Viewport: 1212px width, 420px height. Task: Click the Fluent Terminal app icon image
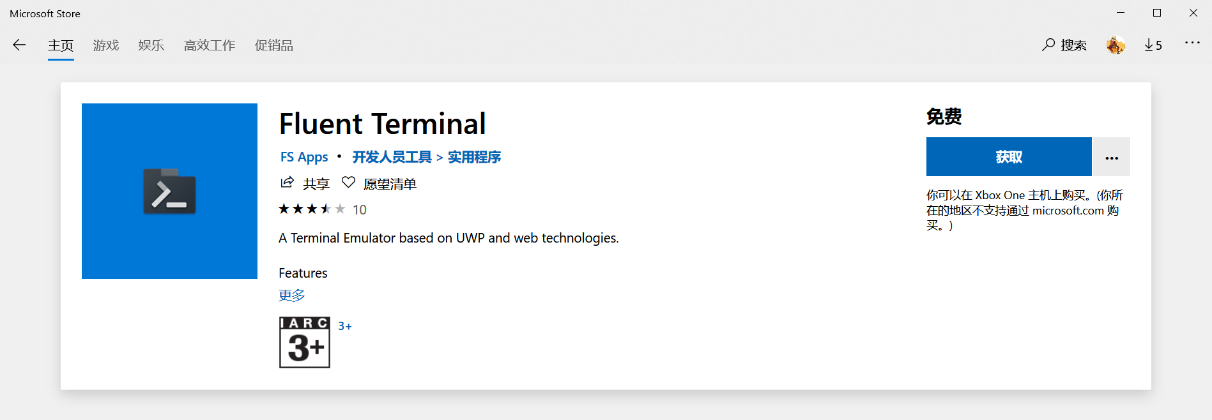click(169, 191)
